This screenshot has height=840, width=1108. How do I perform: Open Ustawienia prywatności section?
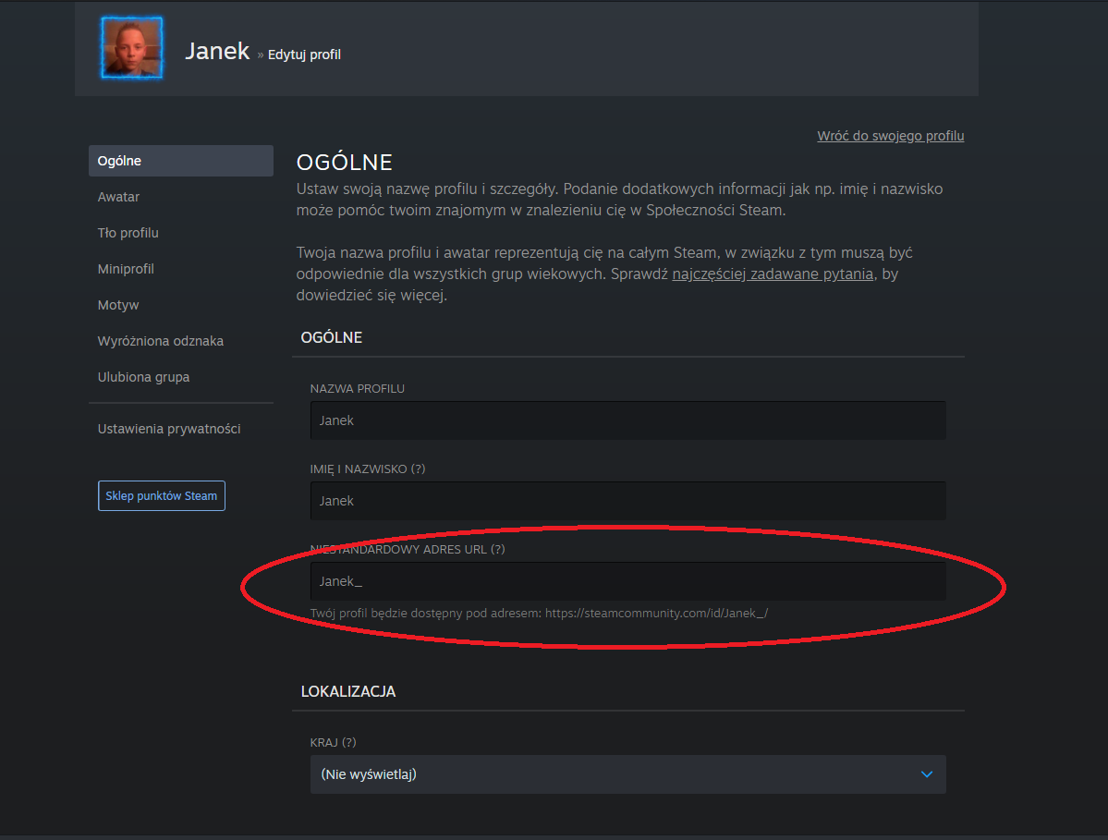tap(169, 429)
